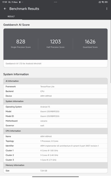The height and width of the screenshot is (178, 111).
Task: Tap the date text in status bar
Action: (x=13, y=2)
